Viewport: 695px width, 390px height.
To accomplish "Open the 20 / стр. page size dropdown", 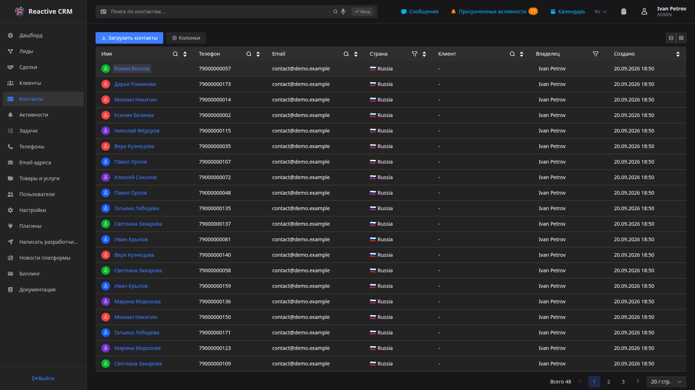I will [x=666, y=382].
